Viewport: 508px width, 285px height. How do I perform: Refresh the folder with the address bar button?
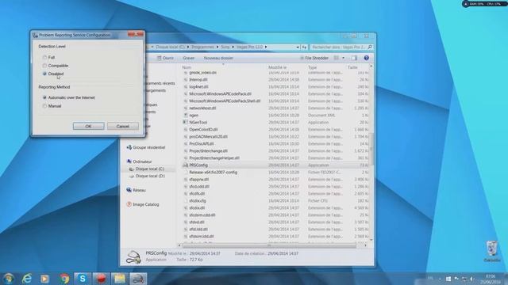click(304, 47)
